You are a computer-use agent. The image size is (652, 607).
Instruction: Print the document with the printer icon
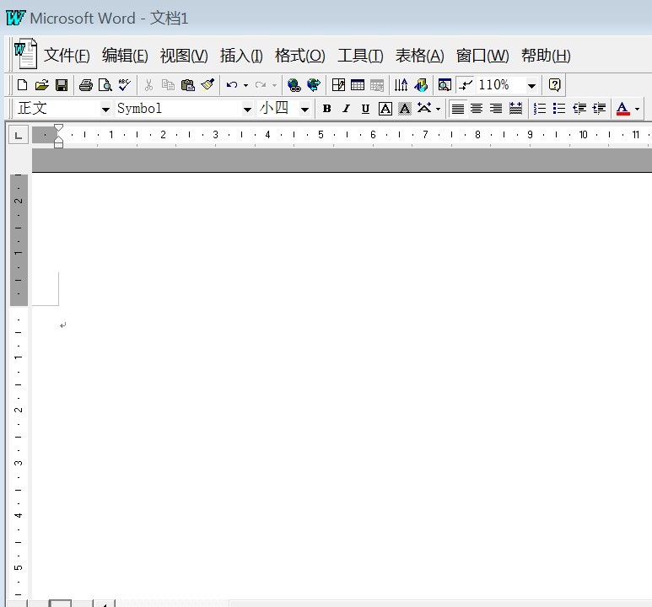pos(86,85)
